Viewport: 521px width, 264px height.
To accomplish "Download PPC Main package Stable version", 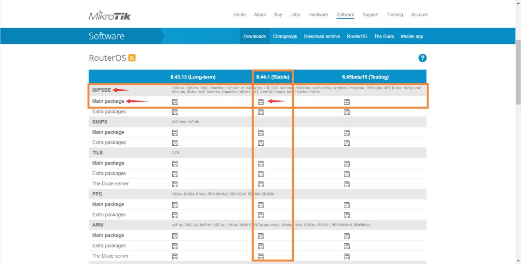I will pyautogui.click(x=261, y=205).
